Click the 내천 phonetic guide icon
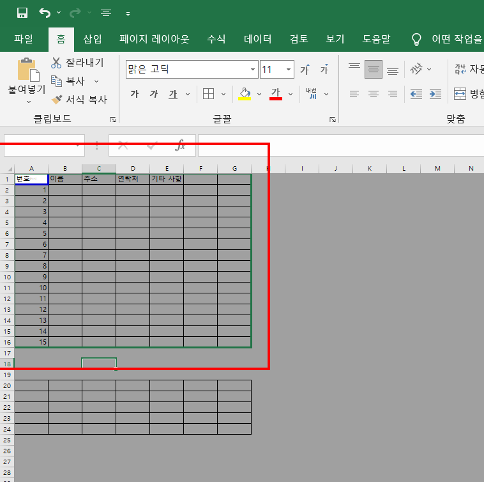 (312, 93)
